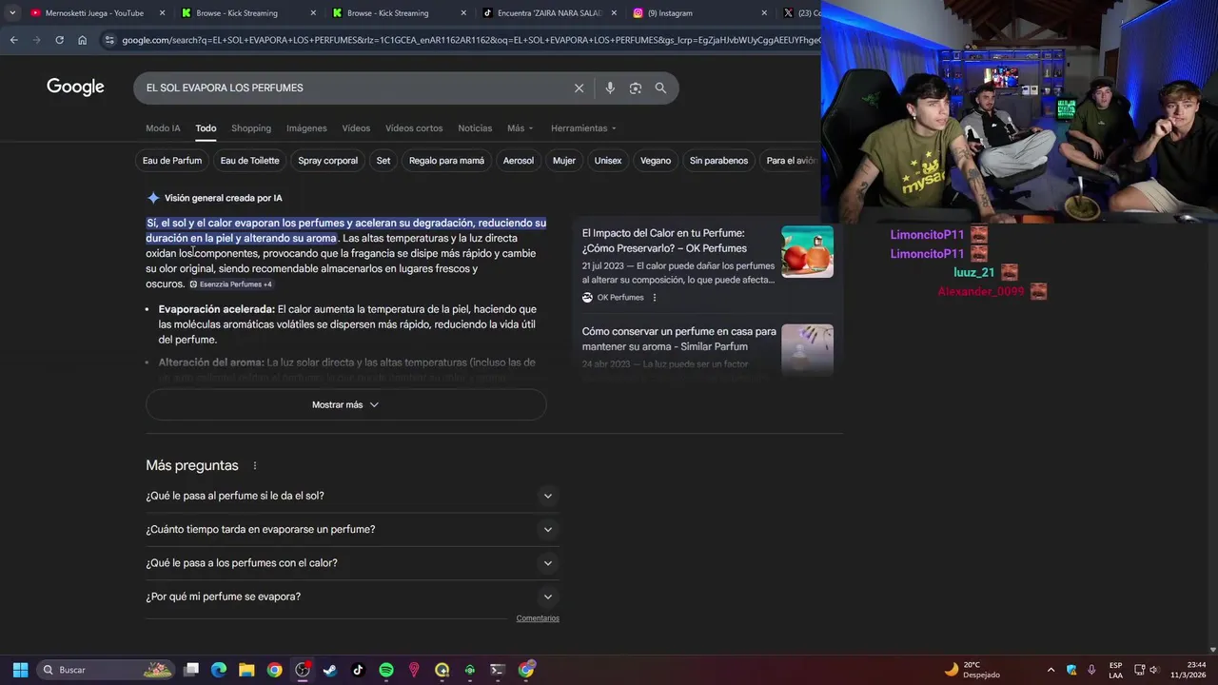Click the magnifying glass search icon
Viewport: 1218px width, 685px height.
click(x=660, y=88)
